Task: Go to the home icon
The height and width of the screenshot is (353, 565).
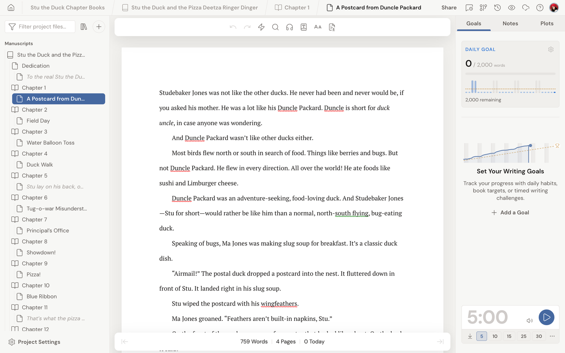Action: [11, 7]
